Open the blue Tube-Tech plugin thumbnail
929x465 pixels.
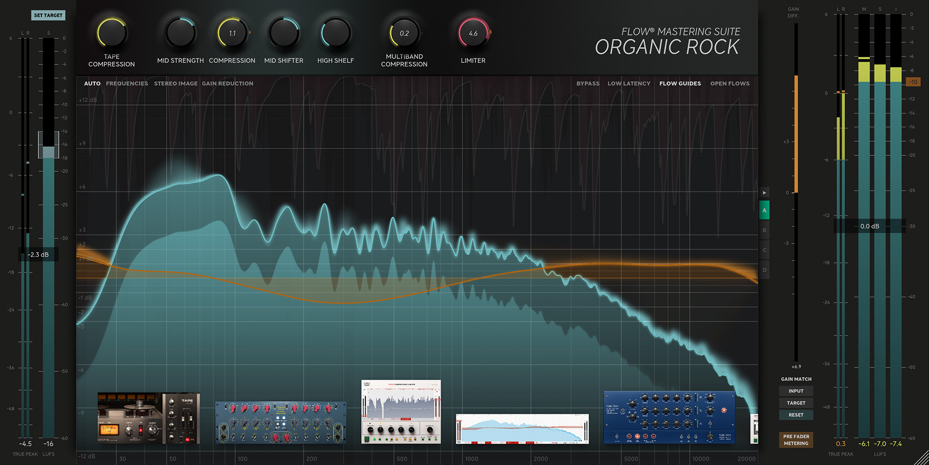pyautogui.click(x=669, y=417)
